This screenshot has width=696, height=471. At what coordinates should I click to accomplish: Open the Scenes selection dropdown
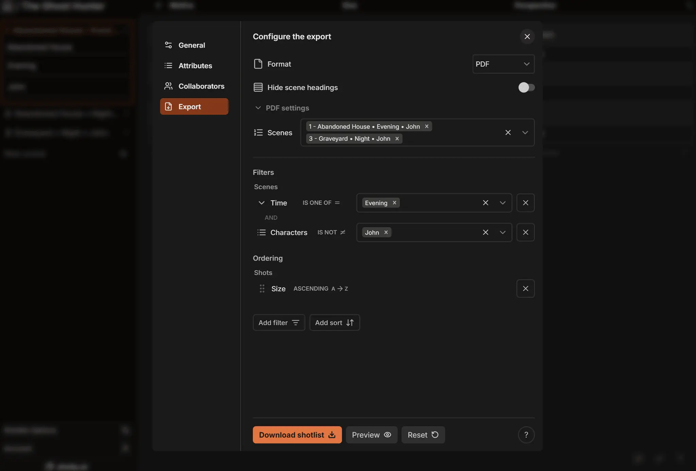(525, 132)
